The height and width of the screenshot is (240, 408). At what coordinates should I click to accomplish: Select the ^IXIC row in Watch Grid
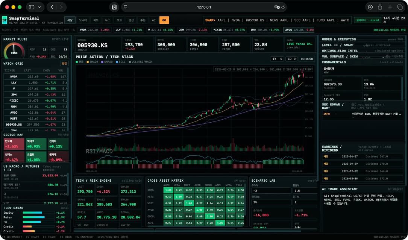coord(35,100)
